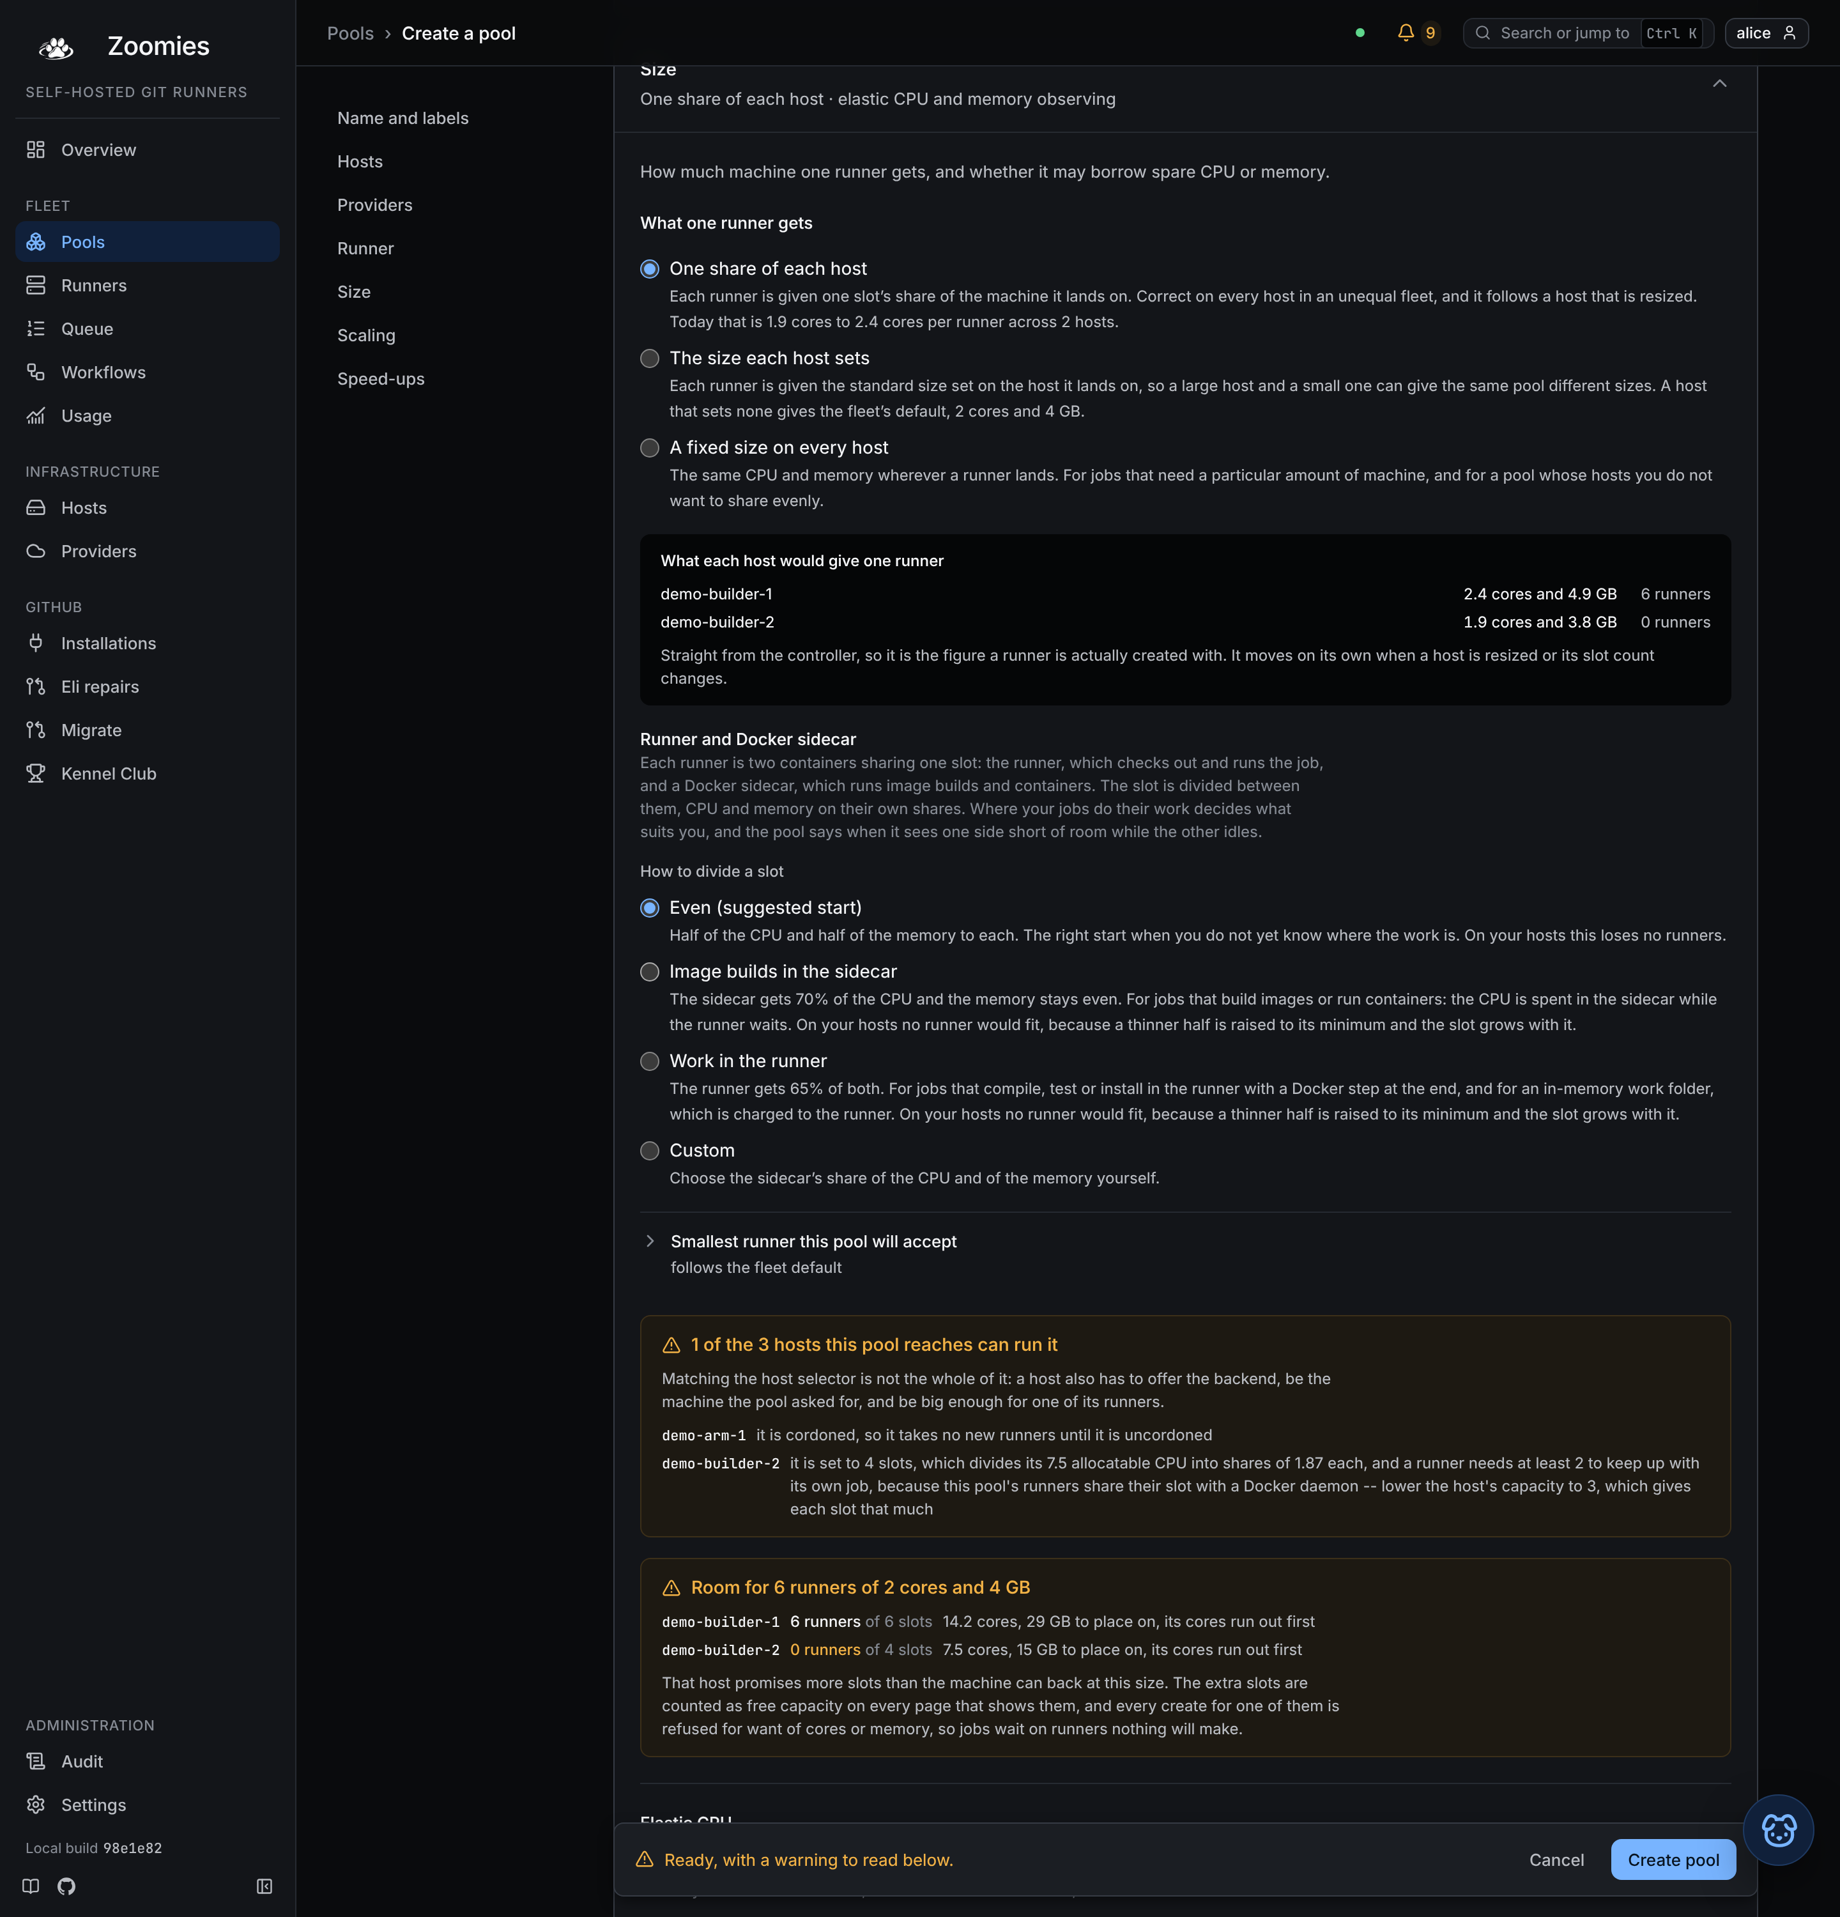
Task: Collapse sidebar with the panel icon
Action: (264, 1886)
